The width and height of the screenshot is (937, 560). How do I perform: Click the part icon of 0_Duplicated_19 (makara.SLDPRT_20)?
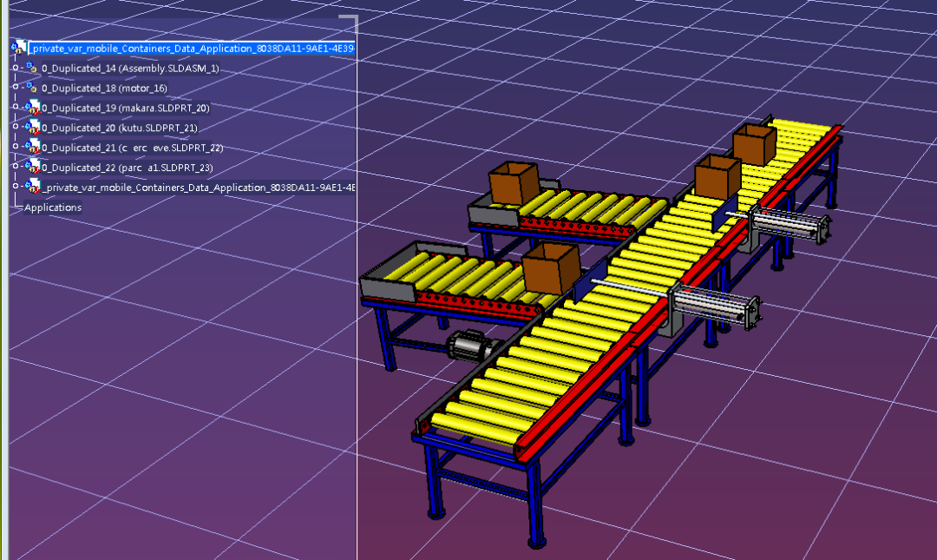tap(32, 108)
